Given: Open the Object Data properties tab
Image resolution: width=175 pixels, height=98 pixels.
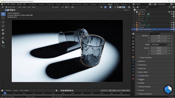Looking at the screenshot, I should (x=133, y=72).
